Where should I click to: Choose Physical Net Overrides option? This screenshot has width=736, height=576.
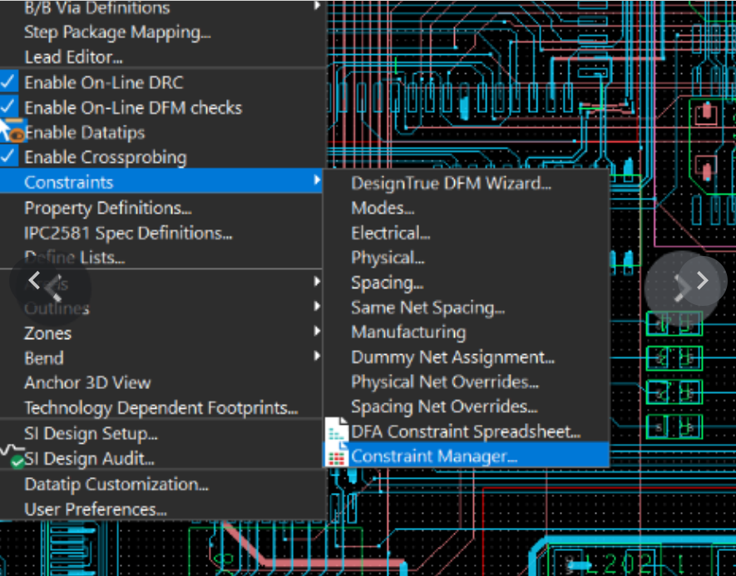(444, 382)
